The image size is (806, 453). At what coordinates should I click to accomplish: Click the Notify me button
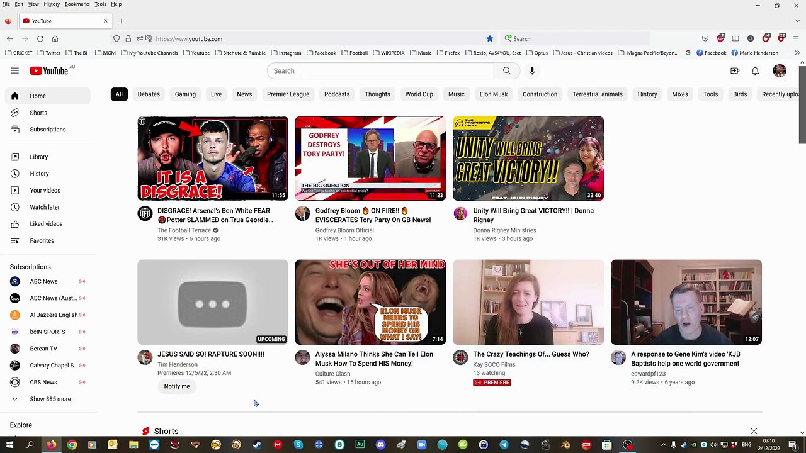177,386
